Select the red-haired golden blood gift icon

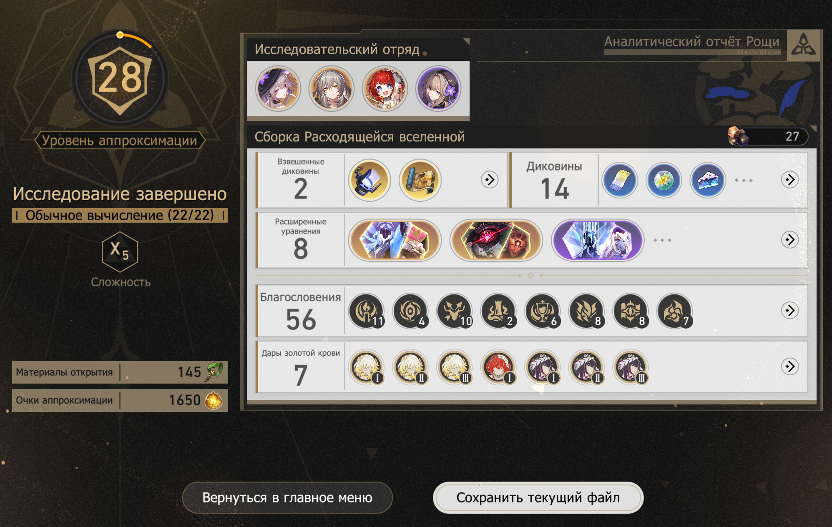(x=498, y=367)
